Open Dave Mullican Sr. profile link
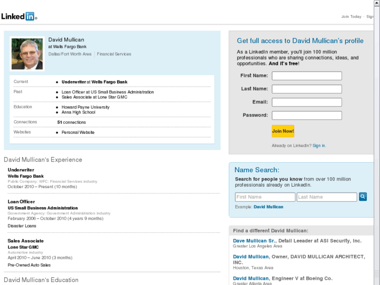Screen dimensions: 380x285 click(254, 241)
